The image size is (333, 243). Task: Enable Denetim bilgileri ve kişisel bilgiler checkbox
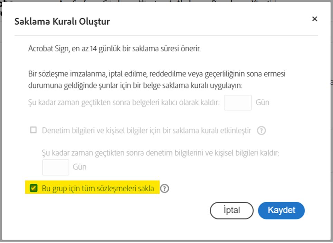point(34,130)
